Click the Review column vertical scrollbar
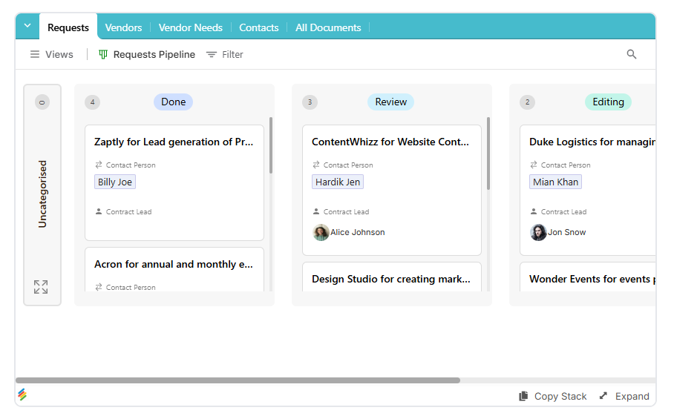The width and height of the screenshot is (674, 413). point(488,153)
